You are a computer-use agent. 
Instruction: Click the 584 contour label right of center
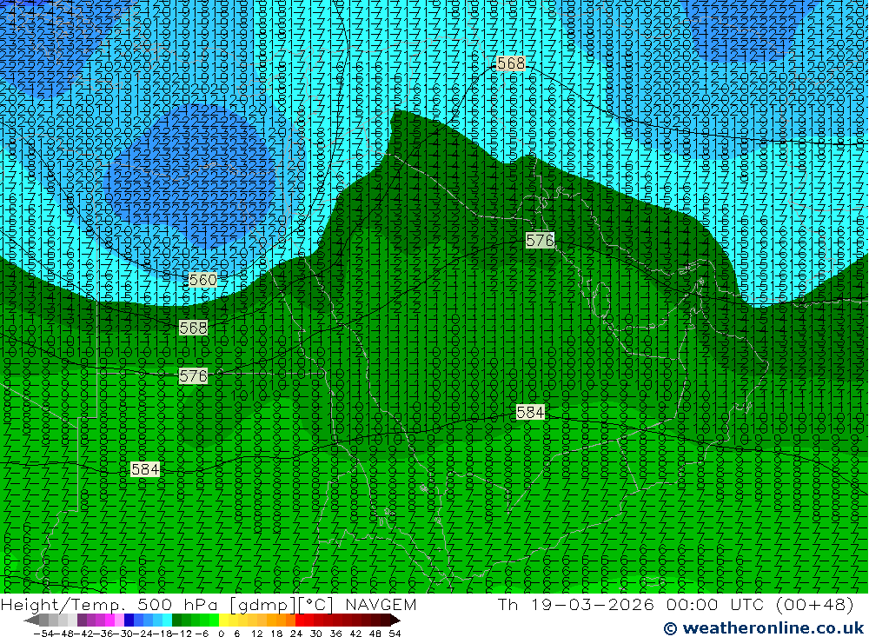(x=530, y=412)
